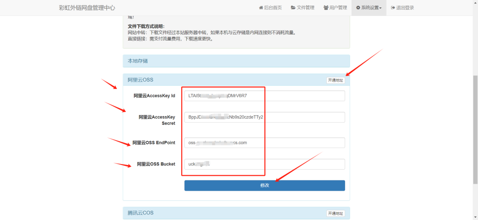This screenshot has width=478, height=220.
Task: Open the 用户管理 menu item
Action: [x=335, y=7]
